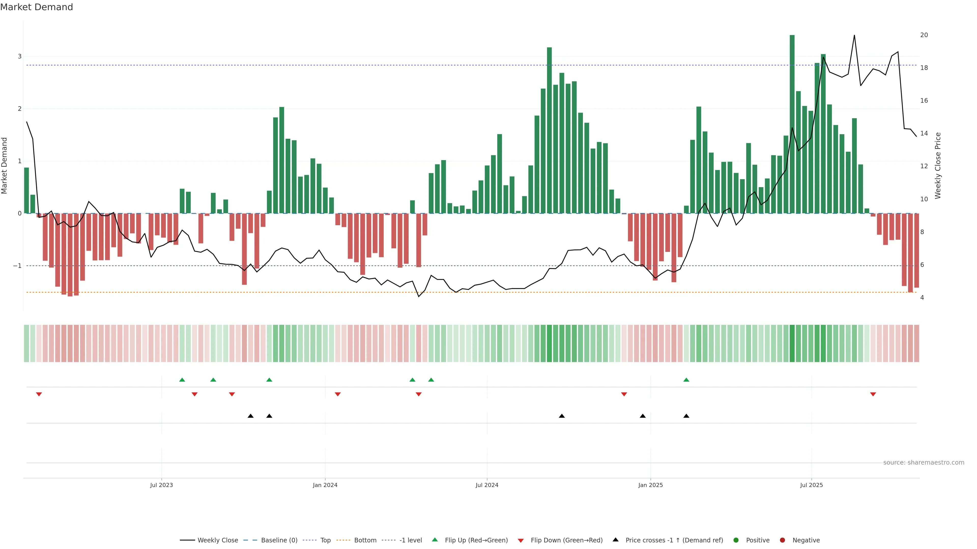Click the Jan 2025 x-axis label

[651, 485]
